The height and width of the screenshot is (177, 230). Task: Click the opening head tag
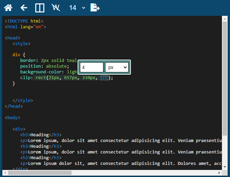[12, 38]
